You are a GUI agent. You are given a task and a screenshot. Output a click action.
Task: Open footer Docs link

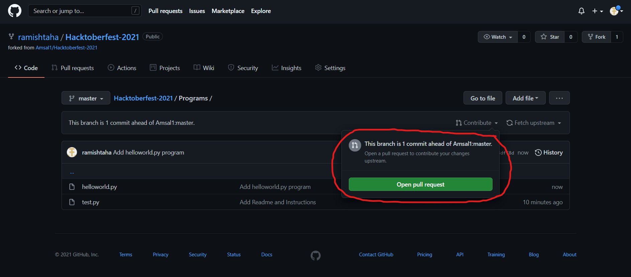[x=267, y=255]
